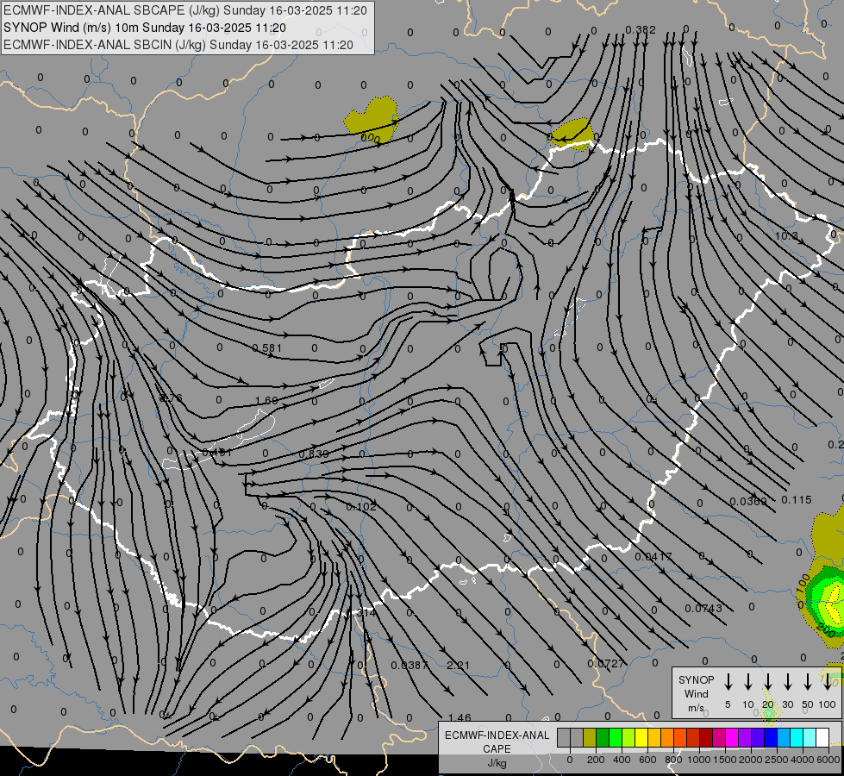Click the ECMWF-INDEX-ANAL label in color legend

tap(497, 735)
